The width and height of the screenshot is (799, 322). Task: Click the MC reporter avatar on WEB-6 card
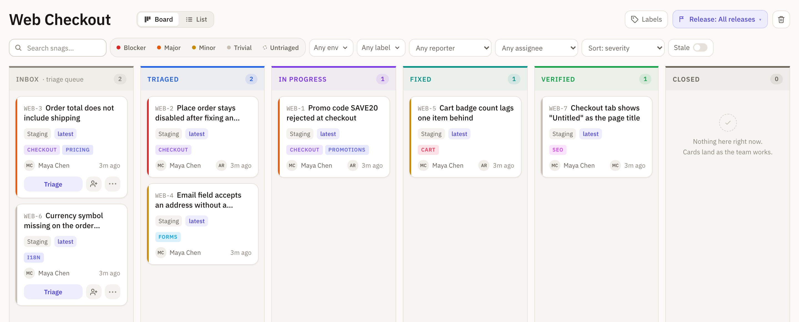tap(29, 273)
